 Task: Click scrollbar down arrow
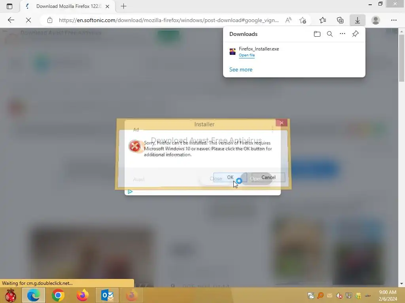401,284
